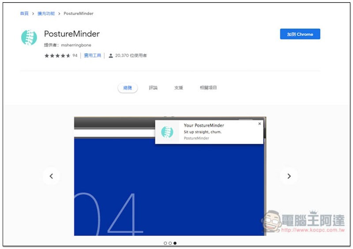Click the 提供者: msherringbone text
The image size is (353, 249).
click(68, 45)
